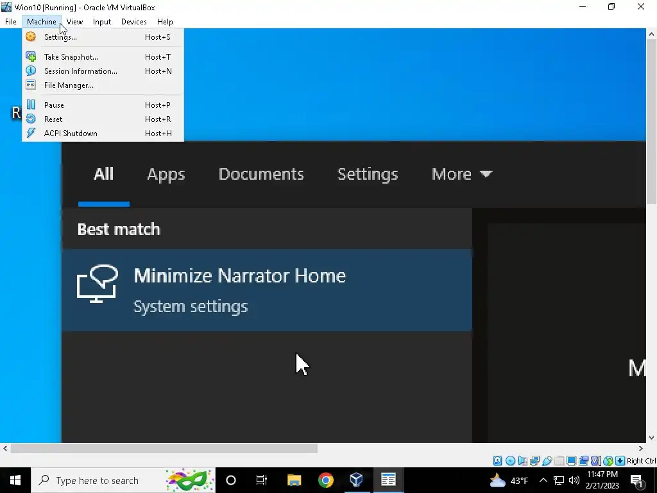Launch Google Chrome from taskbar

tap(325, 480)
